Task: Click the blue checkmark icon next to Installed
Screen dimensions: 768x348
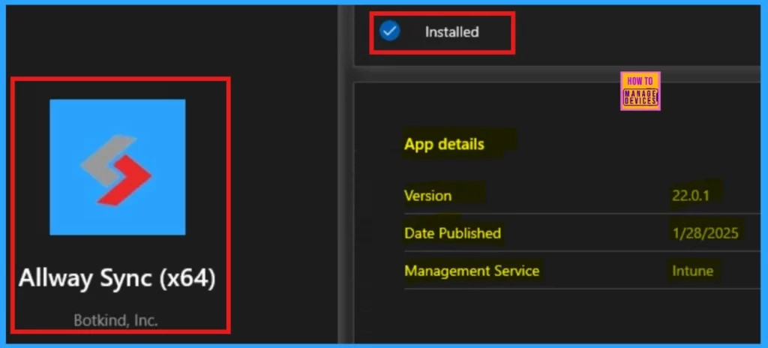Action: click(x=390, y=31)
